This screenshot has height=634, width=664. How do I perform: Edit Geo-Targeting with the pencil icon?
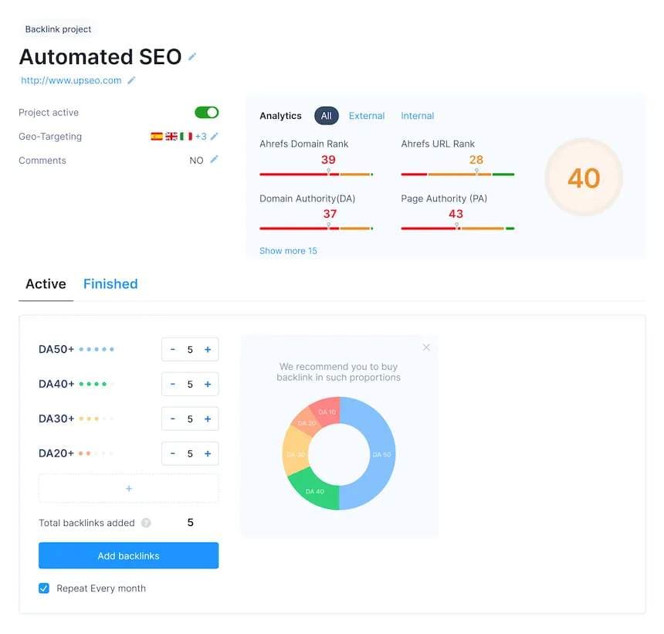215,137
